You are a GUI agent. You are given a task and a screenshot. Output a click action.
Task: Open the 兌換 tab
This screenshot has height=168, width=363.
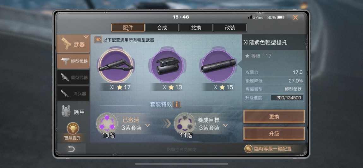(x=196, y=28)
